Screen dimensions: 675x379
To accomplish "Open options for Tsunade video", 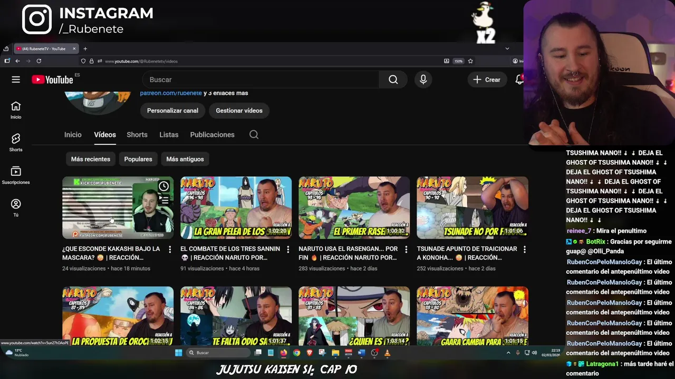I will (x=524, y=249).
